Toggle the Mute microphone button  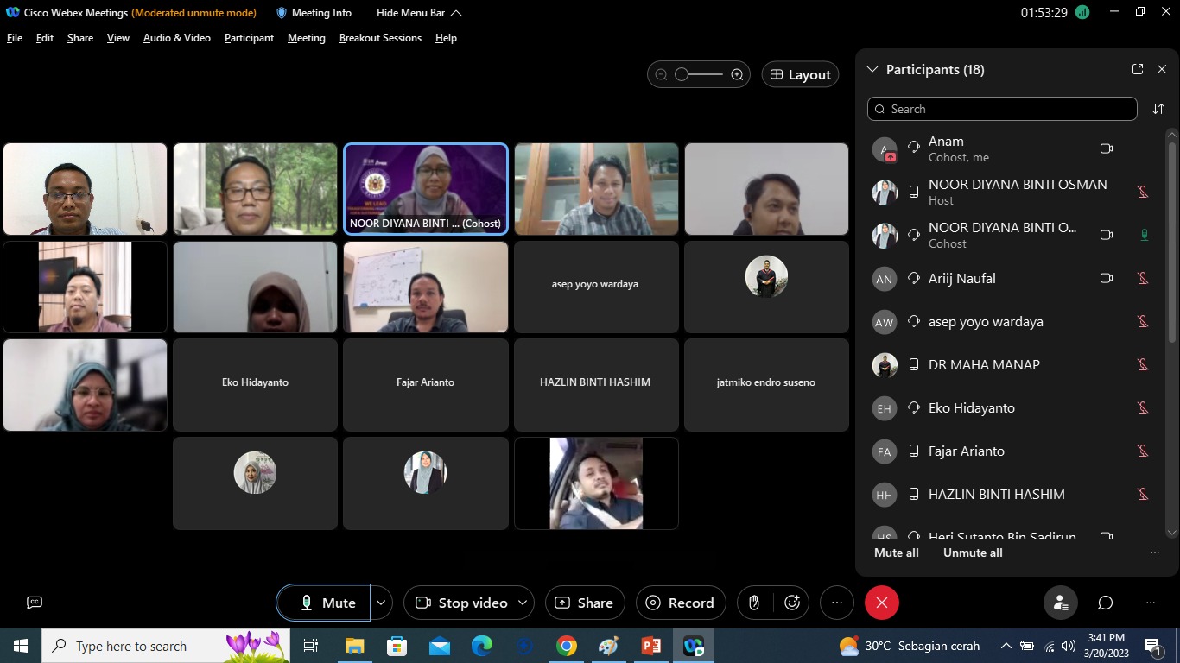click(324, 603)
